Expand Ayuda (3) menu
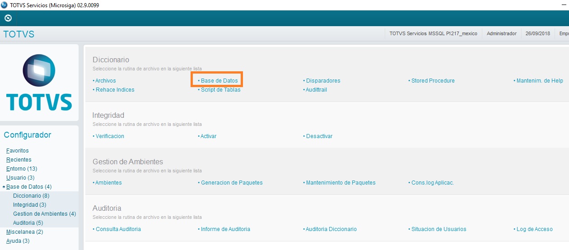The image size is (569, 250). coord(18,241)
